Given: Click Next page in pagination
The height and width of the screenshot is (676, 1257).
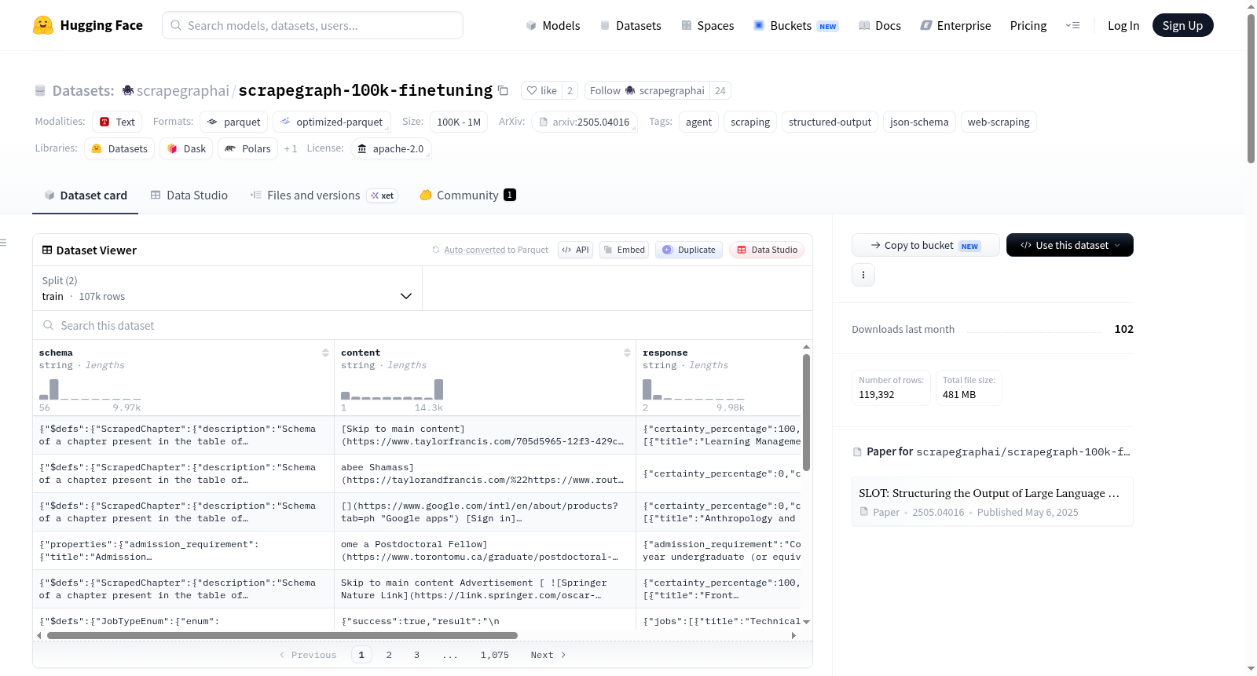Looking at the screenshot, I should pyautogui.click(x=548, y=655).
